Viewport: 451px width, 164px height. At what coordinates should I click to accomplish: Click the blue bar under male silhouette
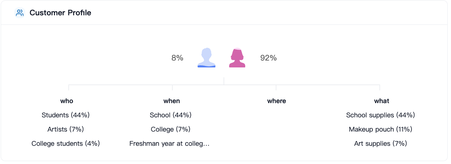pyautogui.click(x=206, y=66)
